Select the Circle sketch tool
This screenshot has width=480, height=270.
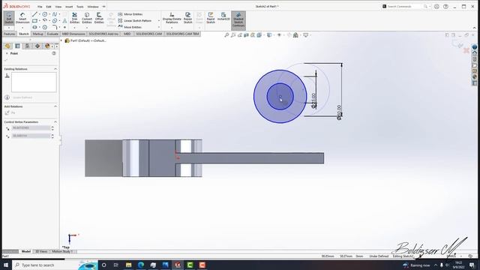(45, 14)
